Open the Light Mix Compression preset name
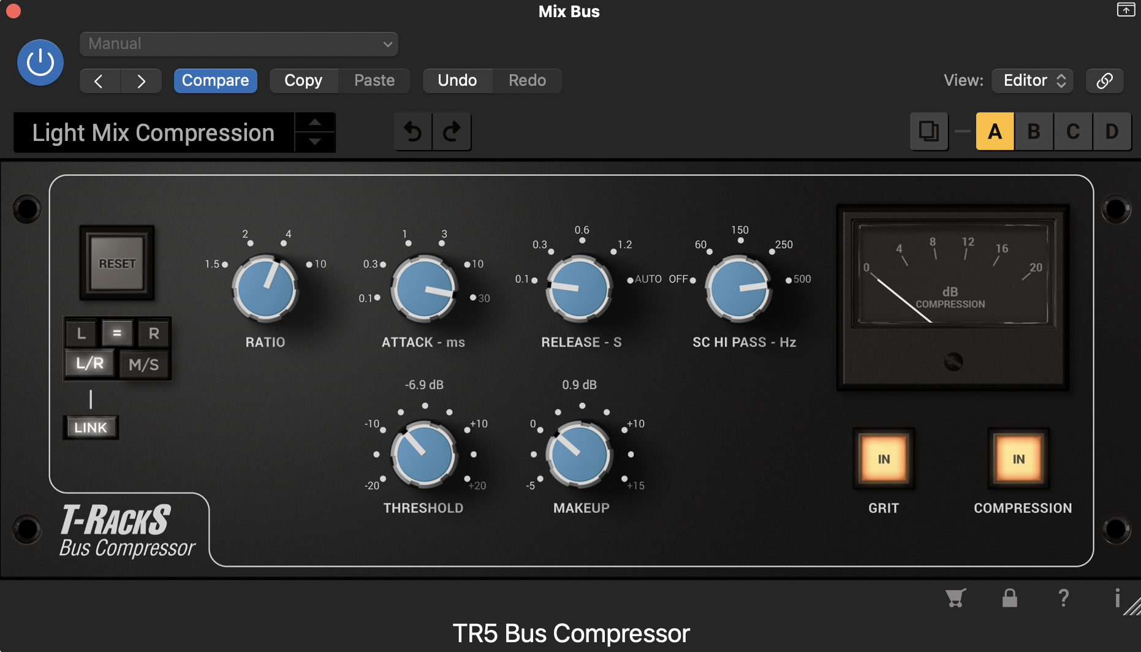 coord(153,132)
